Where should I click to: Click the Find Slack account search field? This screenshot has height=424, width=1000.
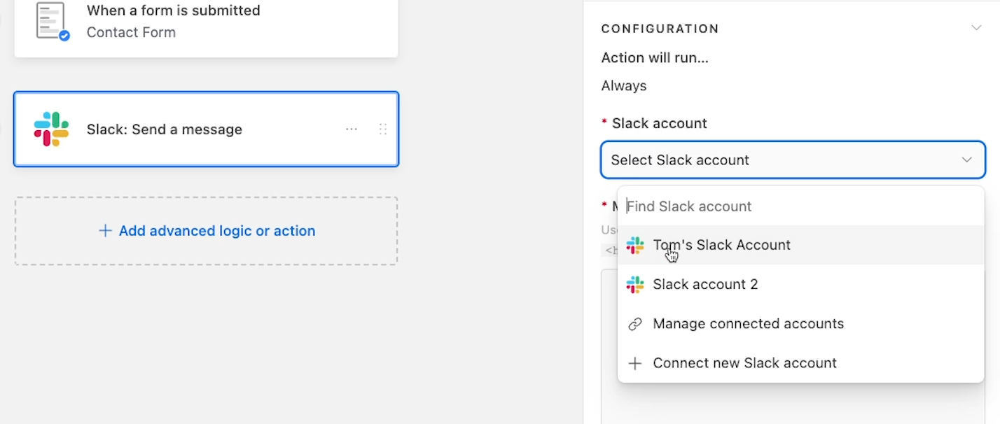[801, 206]
